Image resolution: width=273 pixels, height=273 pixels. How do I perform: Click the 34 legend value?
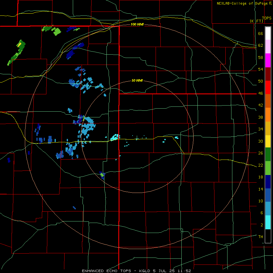[261, 129]
